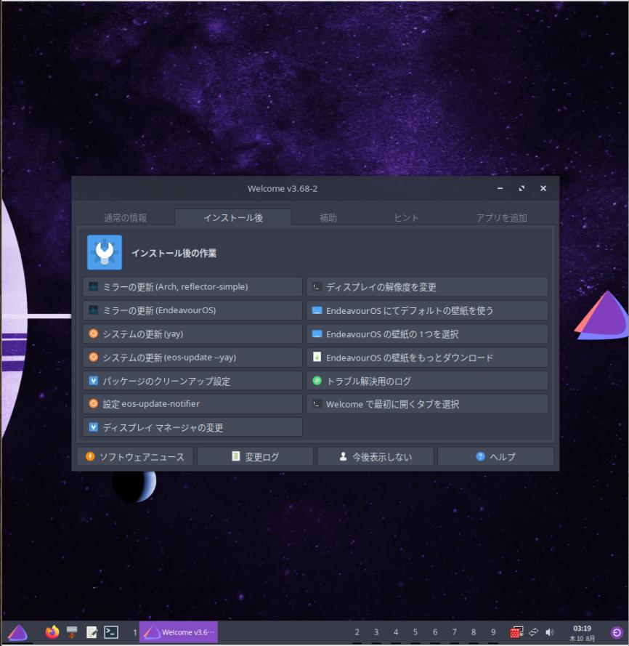Open the ヒント tab
629x646 pixels.
(406, 217)
